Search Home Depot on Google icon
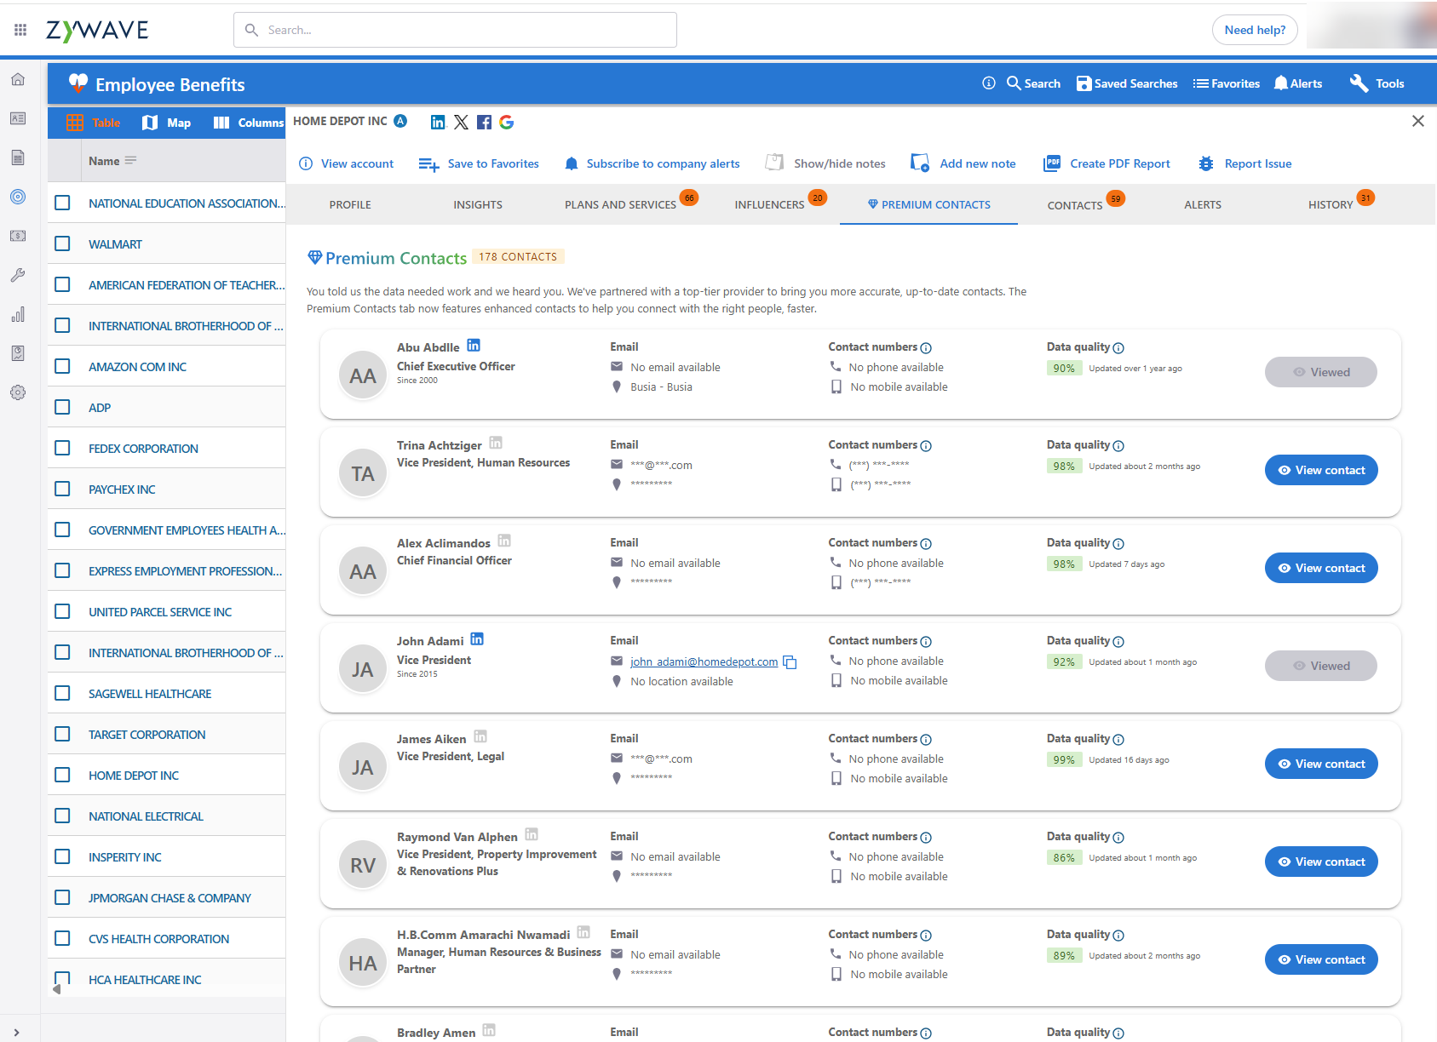Viewport: 1437px width, 1042px height. tap(507, 122)
